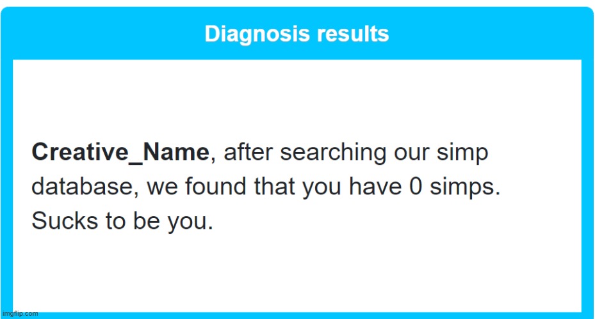Click the word "to" in the last sentence
Screen dimensions: 595x319
click(x=115, y=221)
